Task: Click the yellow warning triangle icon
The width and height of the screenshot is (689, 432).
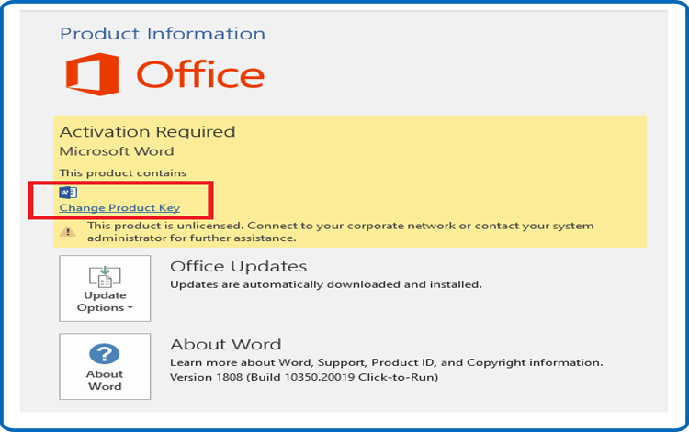Action: (68, 231)
